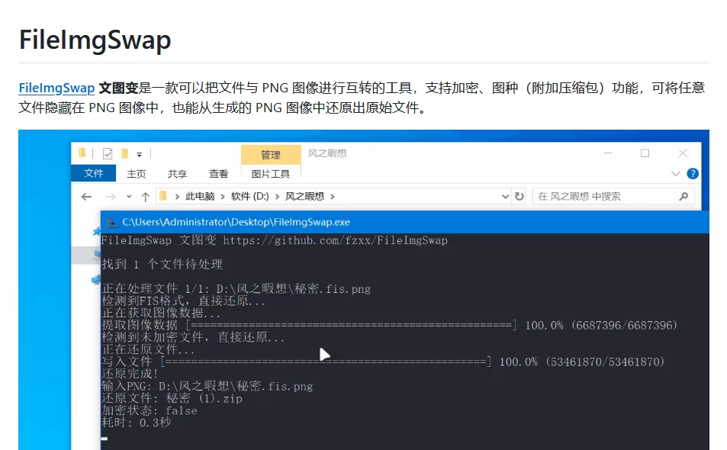Click the refresh icon next to the address bar
The height and width of the screenshot is (450, 727).
pos(519,195)
